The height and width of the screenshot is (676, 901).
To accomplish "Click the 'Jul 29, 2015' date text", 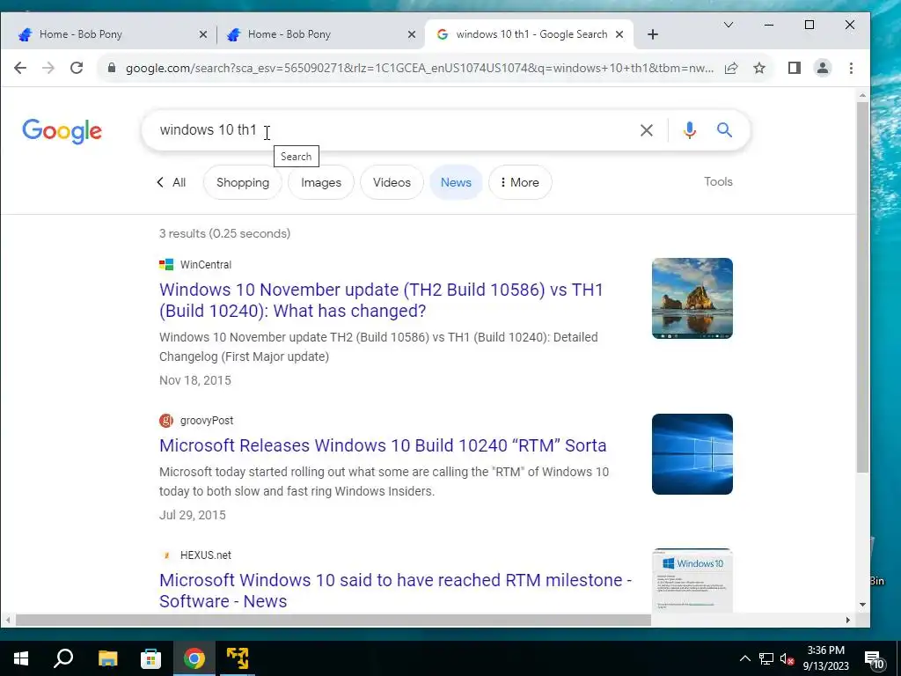I will pos(193,515).
